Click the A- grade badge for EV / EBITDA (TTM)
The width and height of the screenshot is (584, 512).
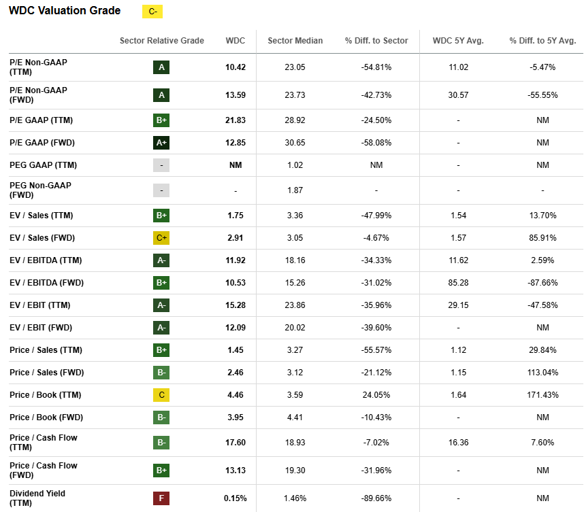point(161,260)
